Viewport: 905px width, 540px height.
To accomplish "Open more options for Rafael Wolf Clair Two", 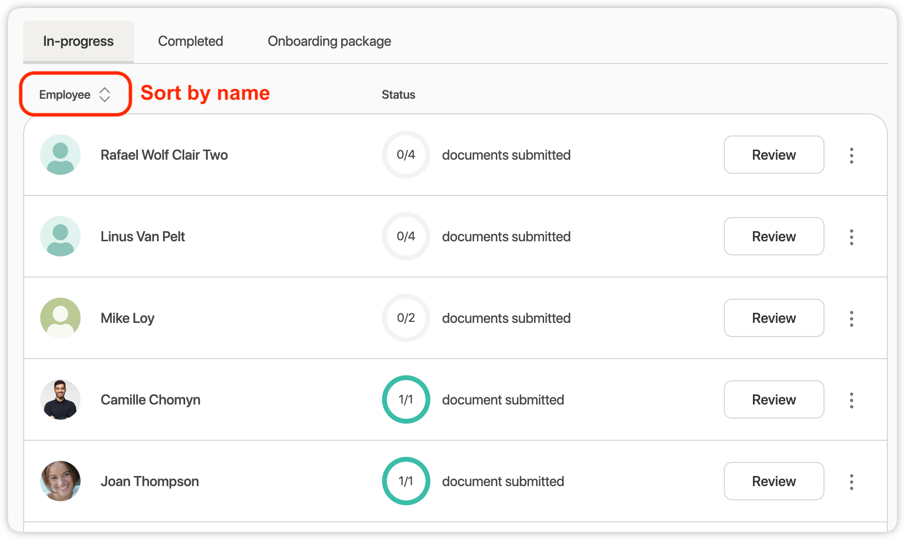I will pyautogui.click(x=851, y=155).
